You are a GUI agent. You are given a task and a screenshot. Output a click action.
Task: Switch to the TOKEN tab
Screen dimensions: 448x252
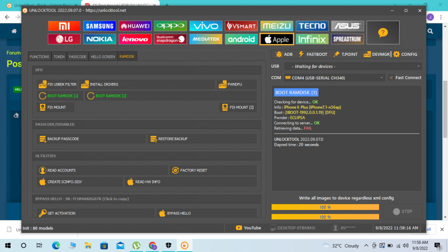[59, 57]
